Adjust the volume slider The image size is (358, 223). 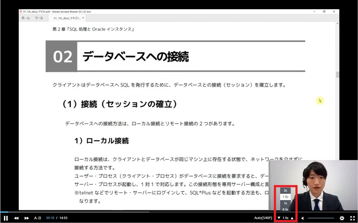(321, 218)
